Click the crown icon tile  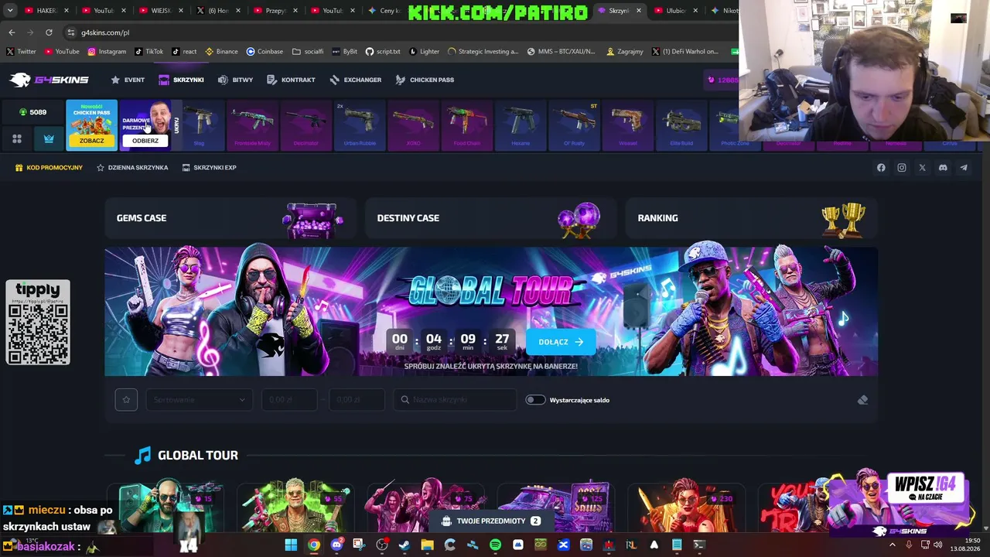49,138
